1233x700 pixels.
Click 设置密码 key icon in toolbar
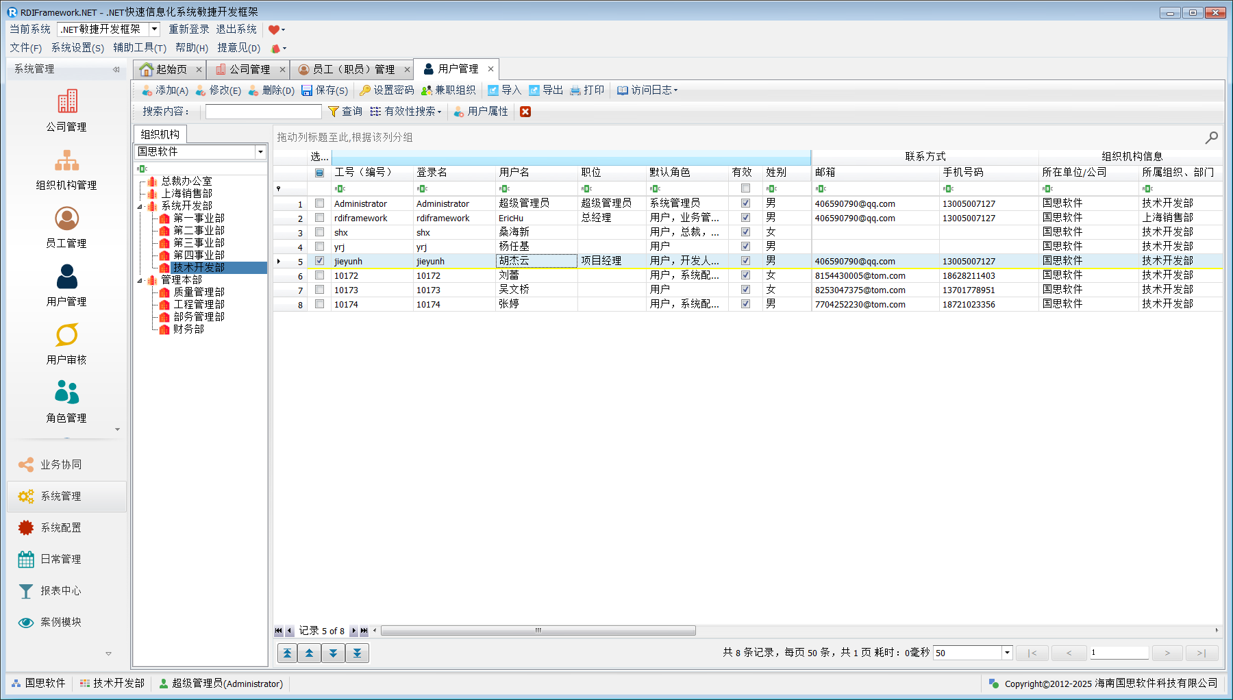pyautogui.click(x=386, y=90)
